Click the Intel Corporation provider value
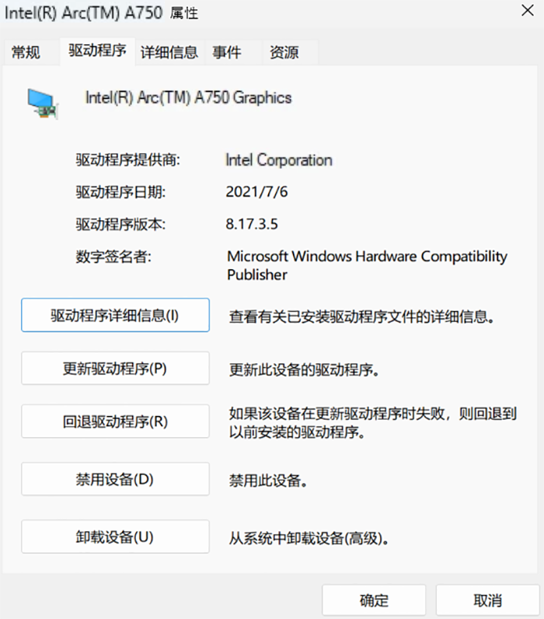This screenshot has height=619, width=544. point(278,160)
